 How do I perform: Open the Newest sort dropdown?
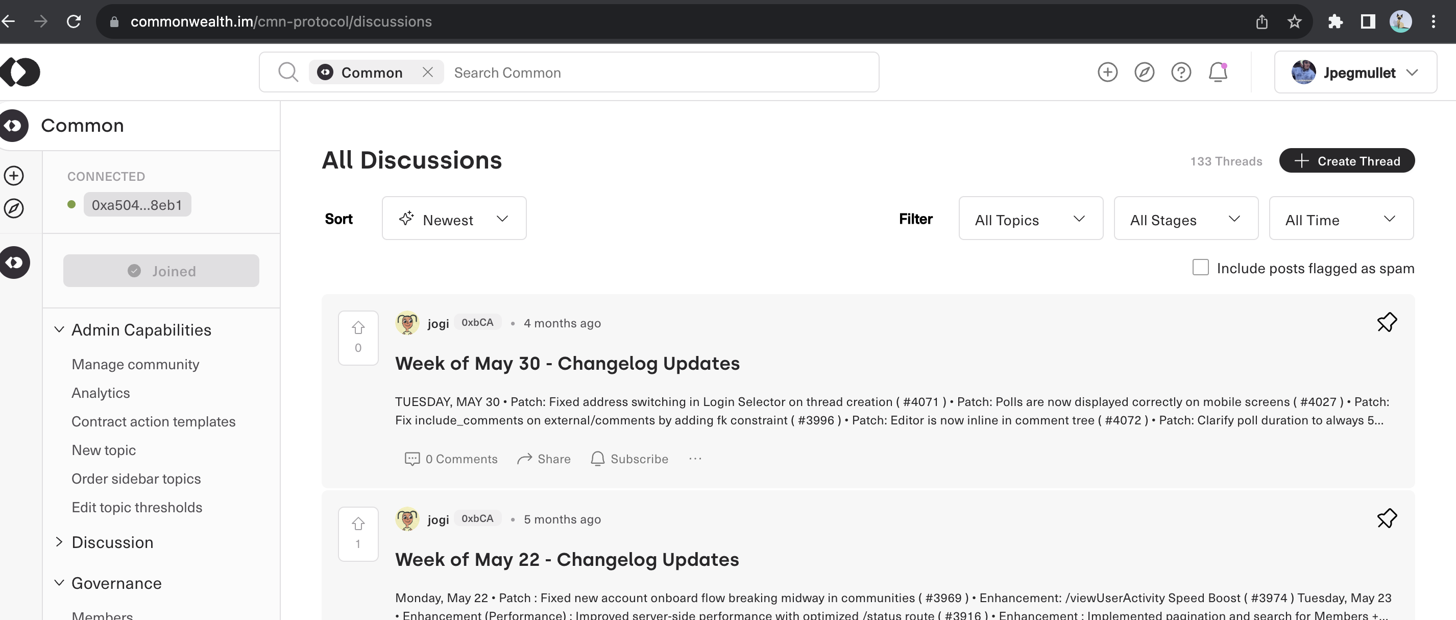point(454,218)
